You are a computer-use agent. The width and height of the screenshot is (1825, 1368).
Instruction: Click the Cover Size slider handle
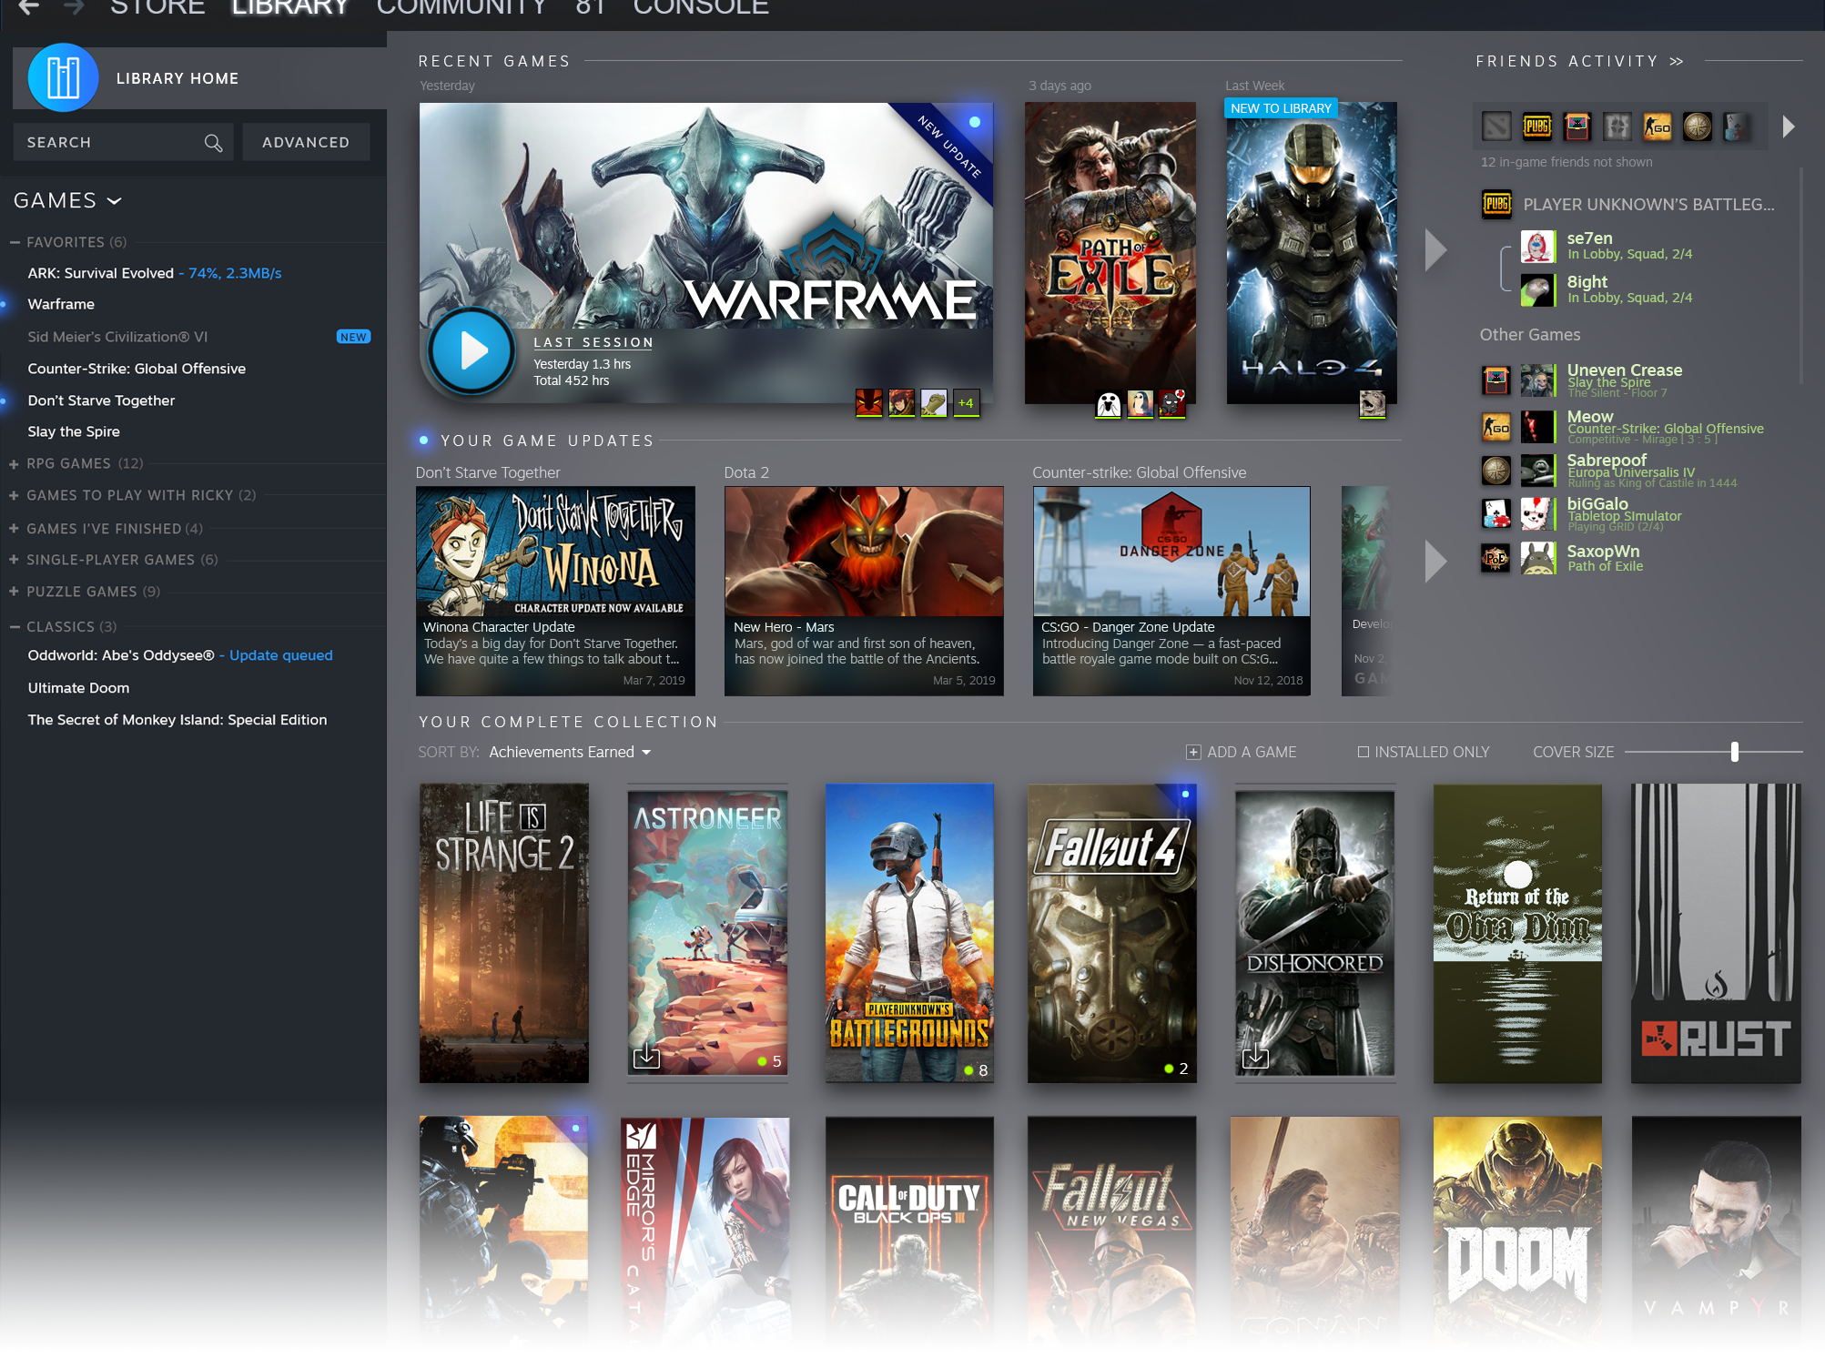(1735, 752)
